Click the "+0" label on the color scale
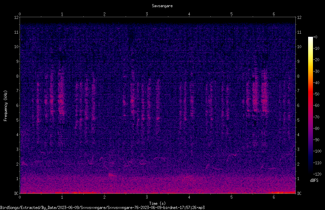 (x=315, y=37)
